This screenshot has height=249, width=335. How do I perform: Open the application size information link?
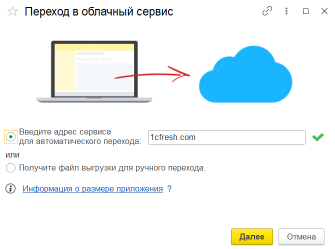[93, 188]
